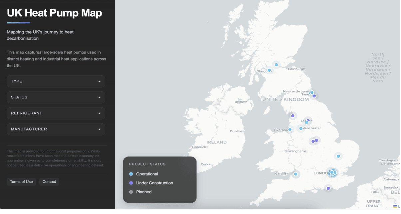Expand the MANUFACTURER filter dropdown

pyautogui.click(x=56, y=129)
